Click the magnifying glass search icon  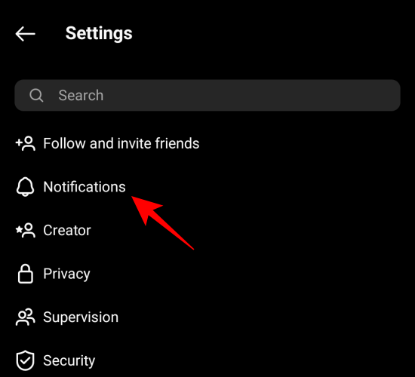click(x=36, y=95)
